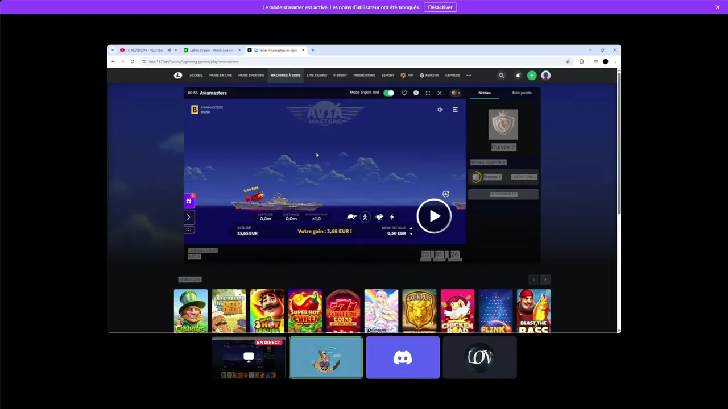Open the in-game hamburger menu
This screenshot has width=728, height=409.
455,110
